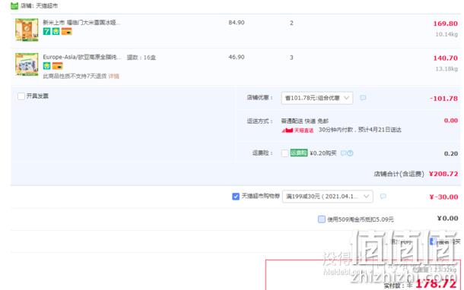Select the ¥0.00 gold coin deduction amount
464x290 pixels.
tap(447, 219)
